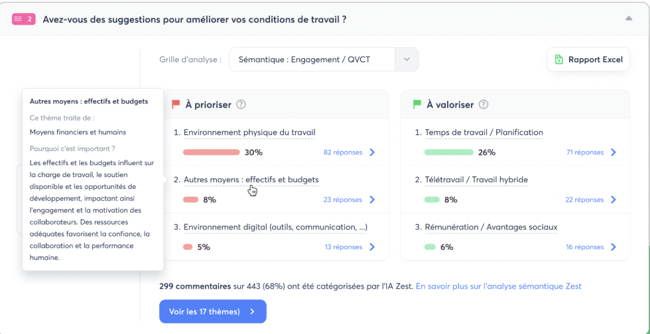Open the Grille d'analyse dropdown
The image size is (650, 334).
[312, 60]
